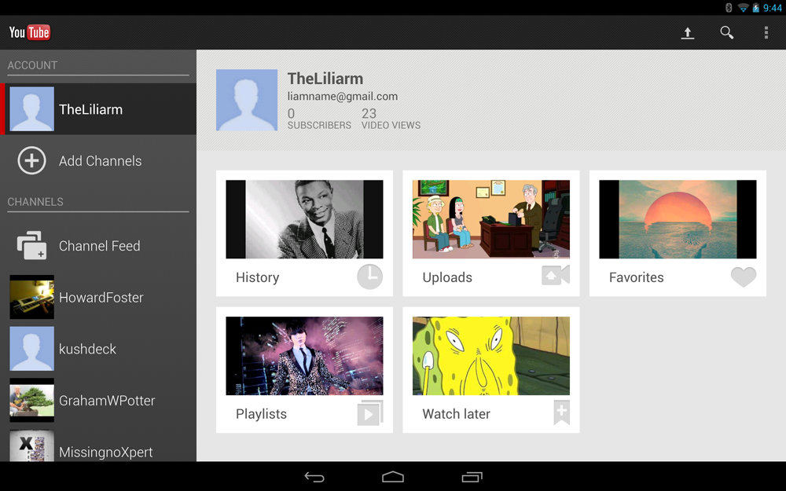This screenshot has width=786, height=491.
Task: Select the Favorites heart icon
Action: pyautogui.click(x=743, y=277)
